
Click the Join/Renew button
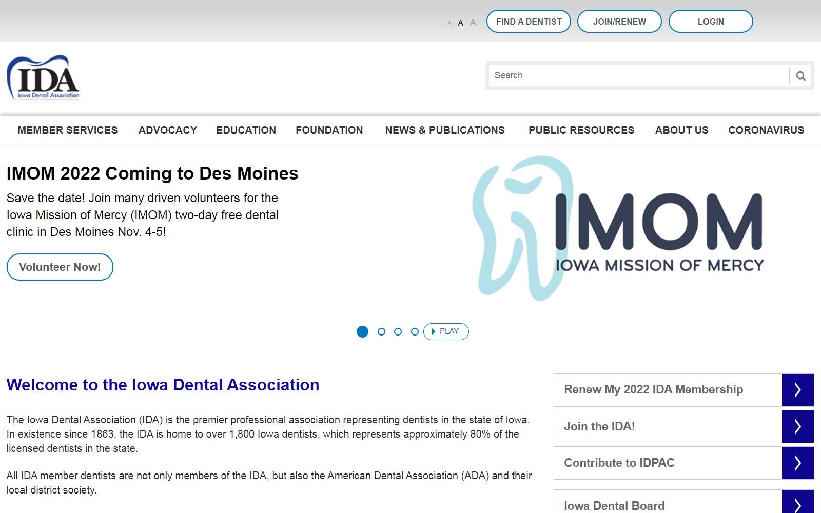click(x=619, y=22)
